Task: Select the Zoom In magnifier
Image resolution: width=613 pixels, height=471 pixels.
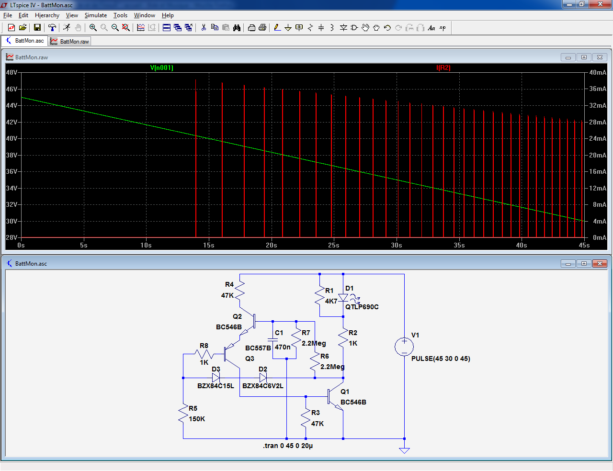Action: click(93, 28)
